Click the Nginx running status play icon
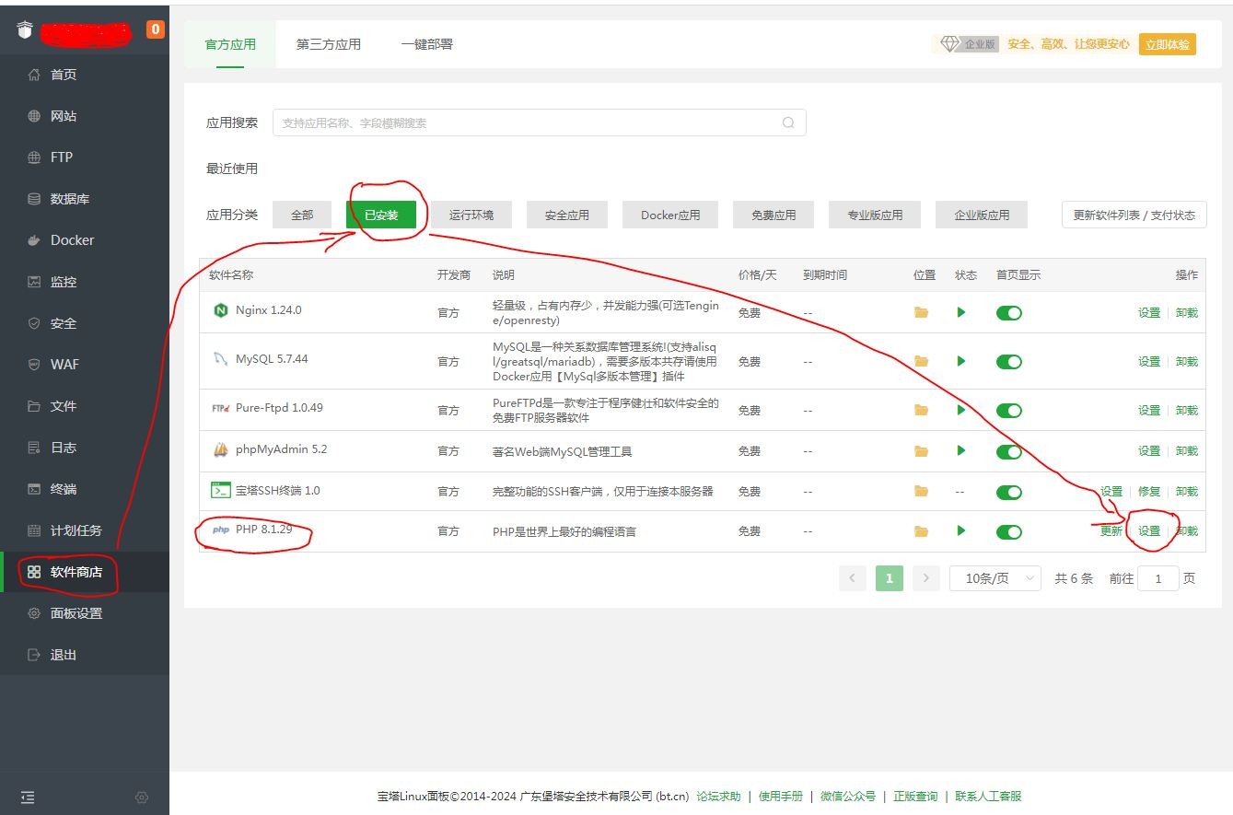1233x815 pixels. (961, 312)
